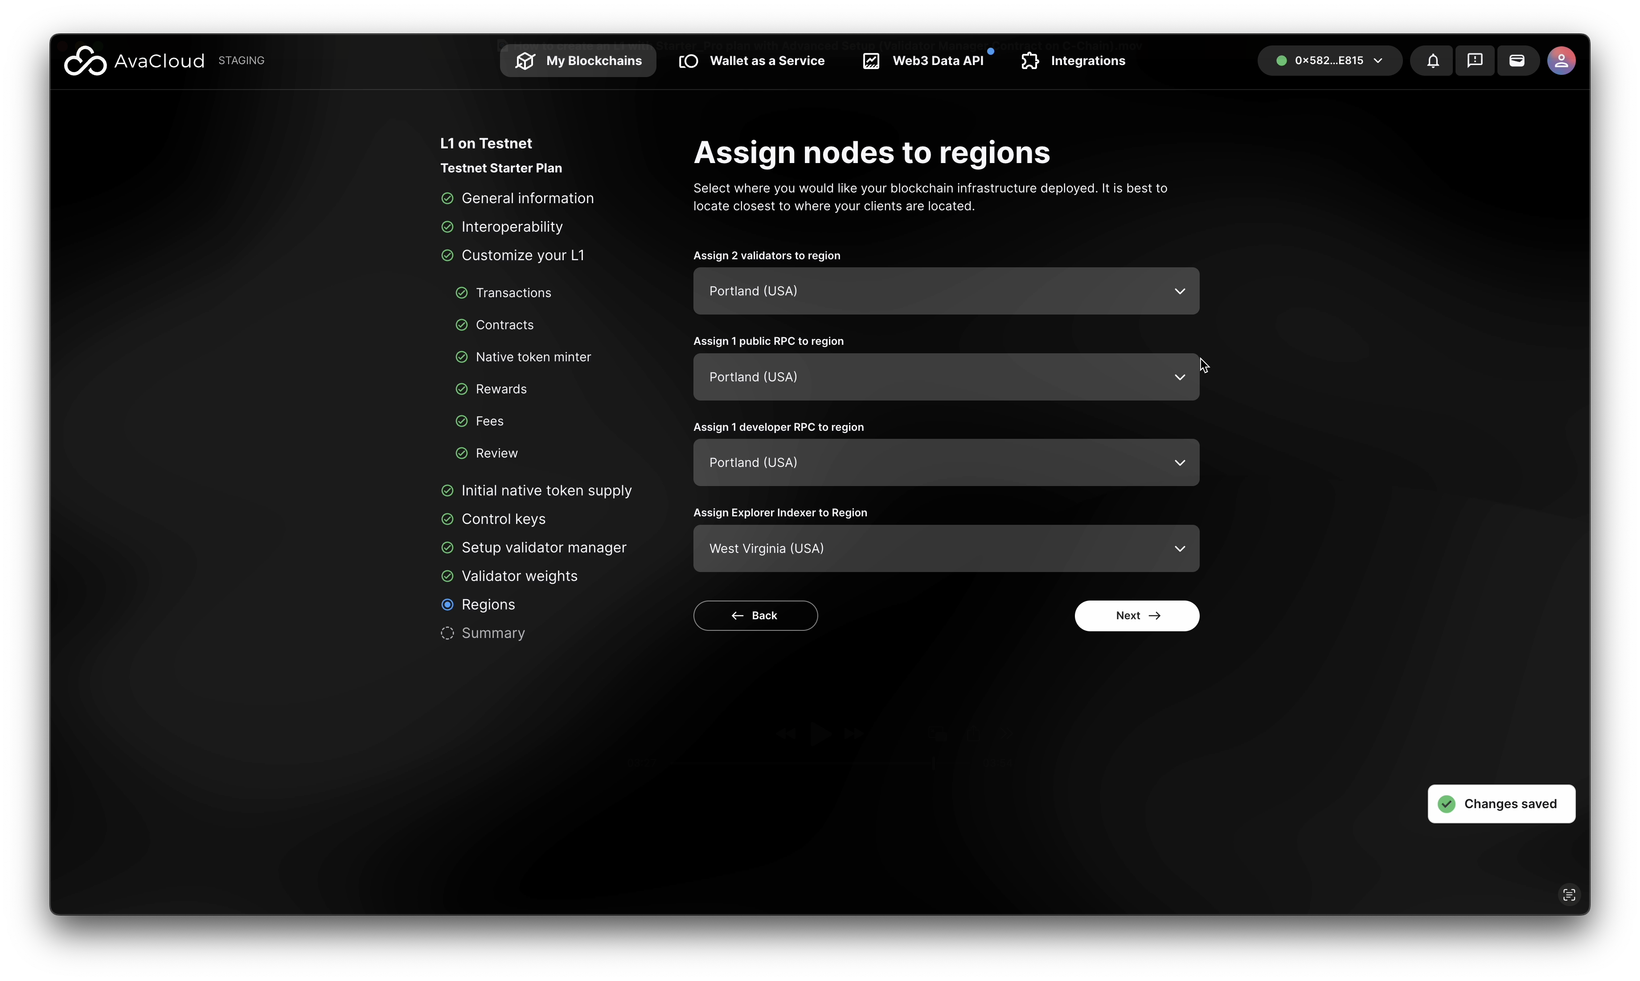This screenshot has width=1640, height=981.
Task: Click the Web3 Data API chart icon
Action: pos(871,61)
